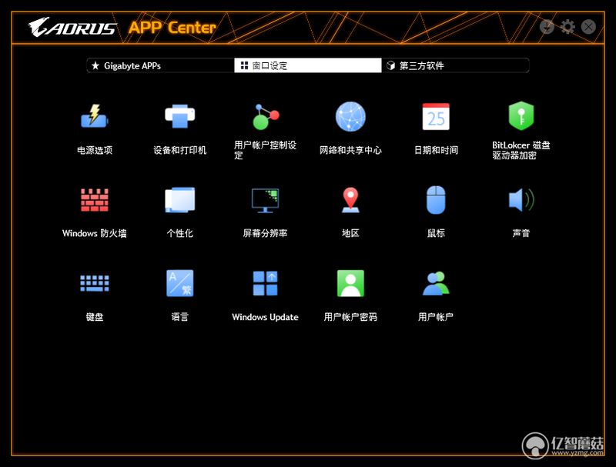The height and width of the screenshot is (467, 616).
Task: Close the APP Center window
Action: click(588, 27)
